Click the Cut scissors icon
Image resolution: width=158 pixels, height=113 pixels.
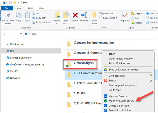[34, 13]
